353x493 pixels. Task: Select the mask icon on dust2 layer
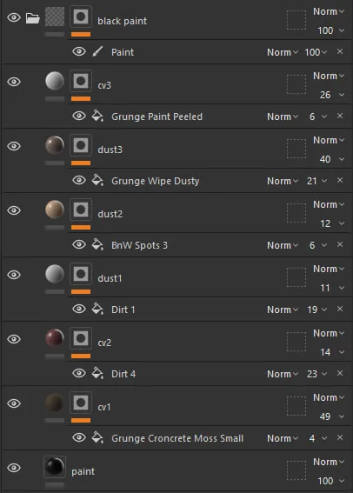pos(81,210)
